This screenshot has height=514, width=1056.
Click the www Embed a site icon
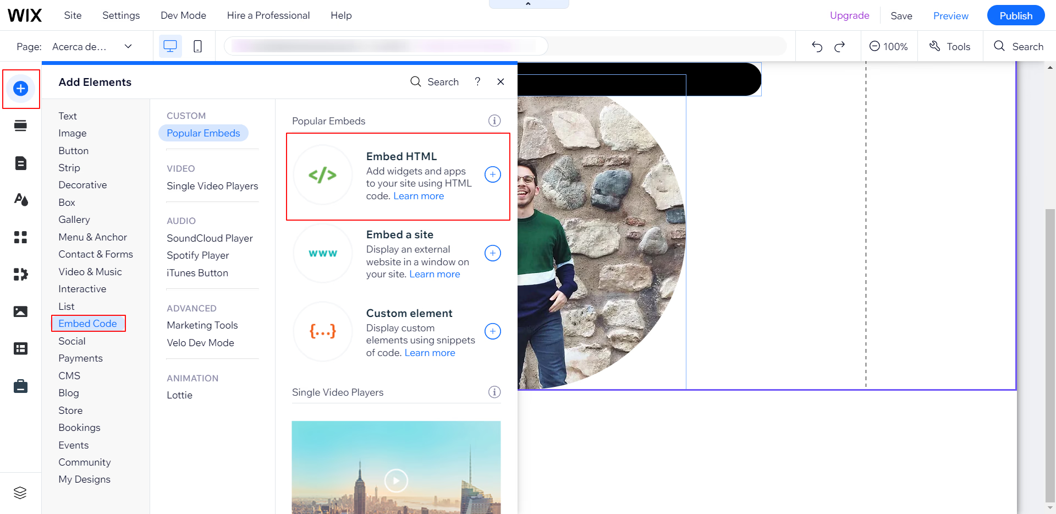(323, 253)
